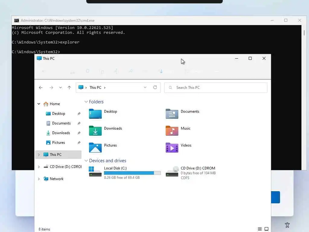Switch to details view in status bar
This screenshot has height=232, width=309.
260,229
